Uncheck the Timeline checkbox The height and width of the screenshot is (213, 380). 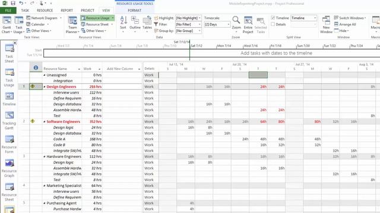(273, 18)
